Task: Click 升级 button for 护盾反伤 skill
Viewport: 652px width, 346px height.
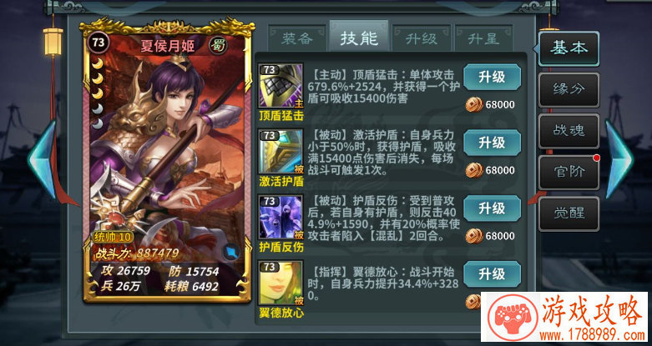Action: click(492, 208)
